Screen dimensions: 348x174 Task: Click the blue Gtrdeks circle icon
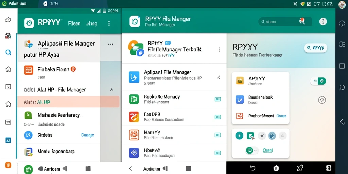coord(28,135)
